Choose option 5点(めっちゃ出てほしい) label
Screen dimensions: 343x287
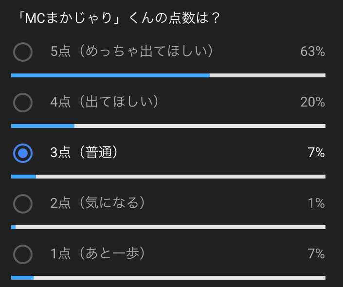click(x=132, y=51)
